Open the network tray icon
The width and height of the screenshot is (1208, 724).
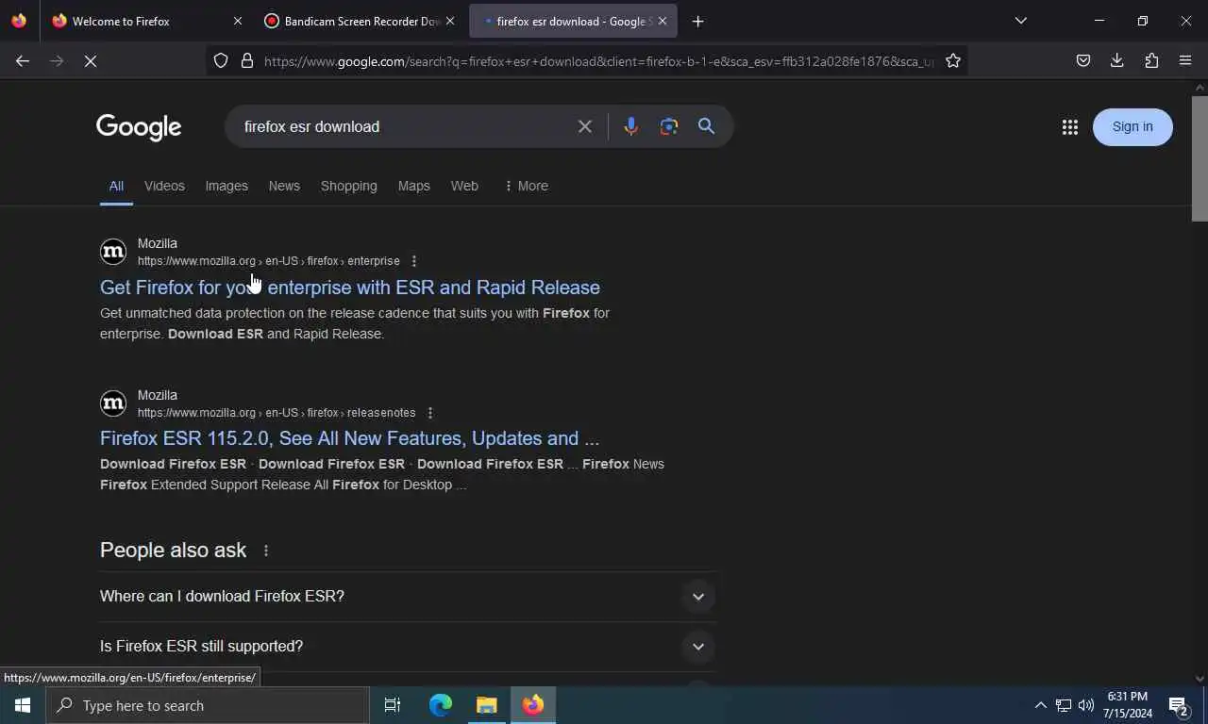[x=1064, y=705]
